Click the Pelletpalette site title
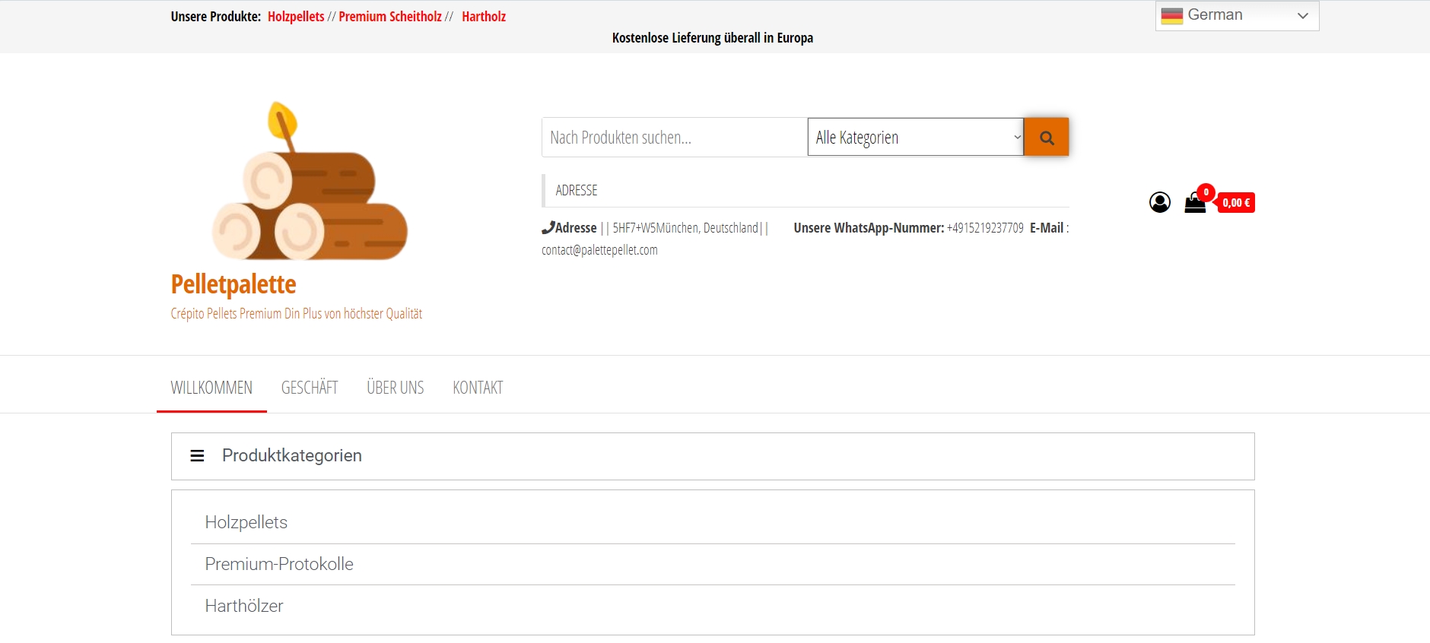Viewport: 1430px width, 643px height. tap(234, 284)
